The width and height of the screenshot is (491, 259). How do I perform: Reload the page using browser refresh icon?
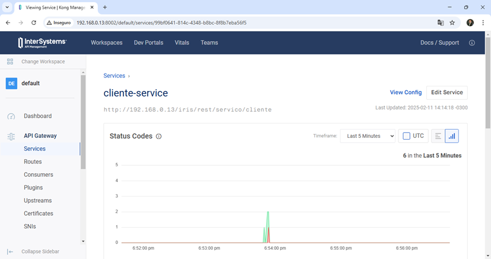(34, 23)
